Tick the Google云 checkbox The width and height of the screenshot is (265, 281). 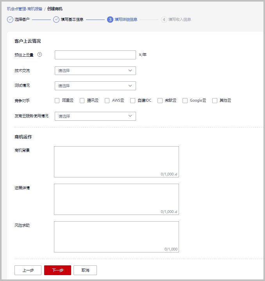pyautogui.click(x=185, y=100)
